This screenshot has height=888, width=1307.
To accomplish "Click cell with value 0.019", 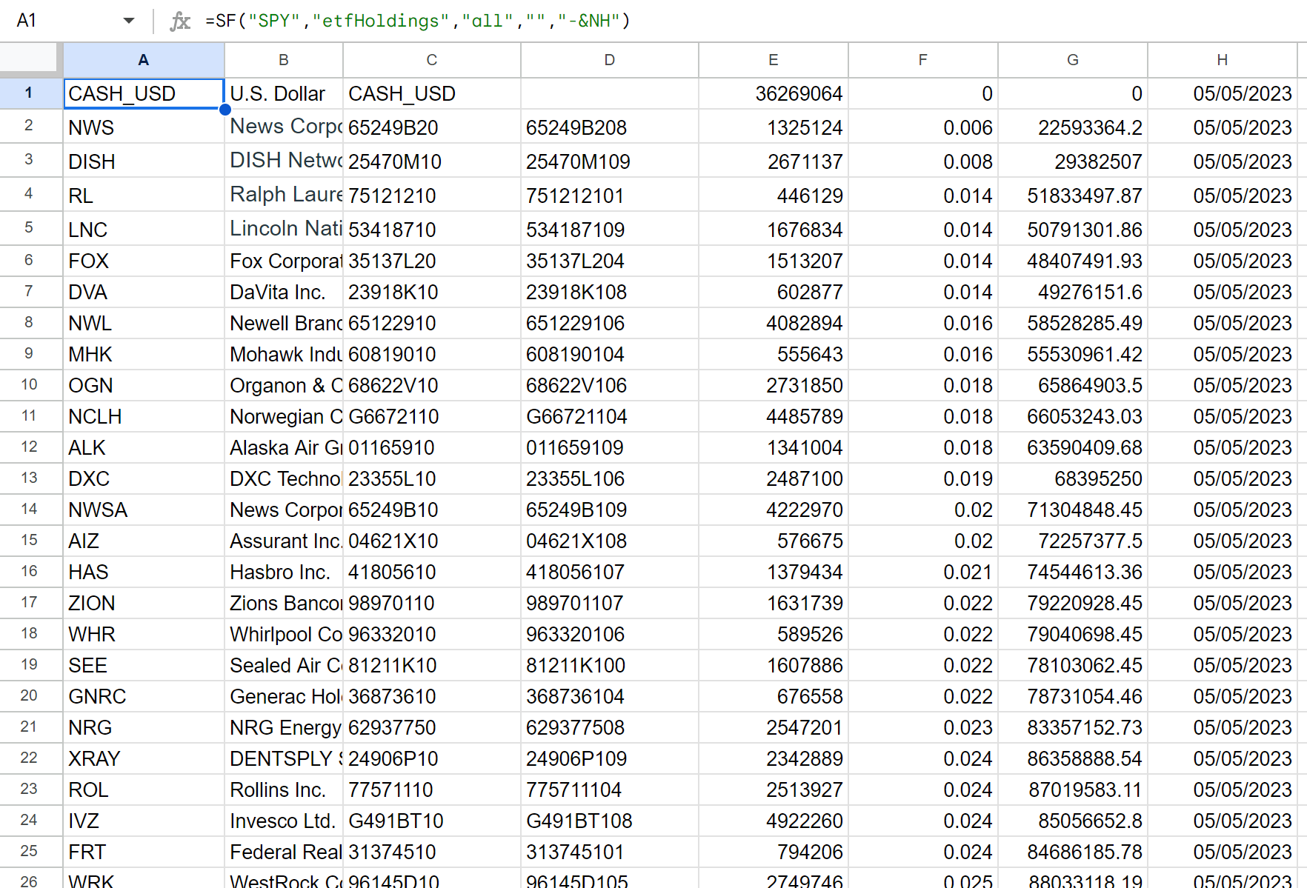I will pyautogui.click(x=923, y=478).
